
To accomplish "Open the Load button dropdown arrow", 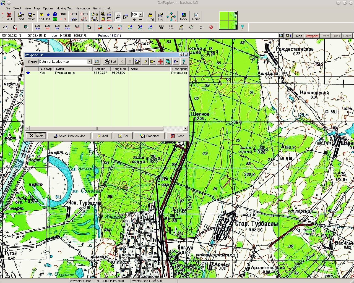I will [24, 15].
